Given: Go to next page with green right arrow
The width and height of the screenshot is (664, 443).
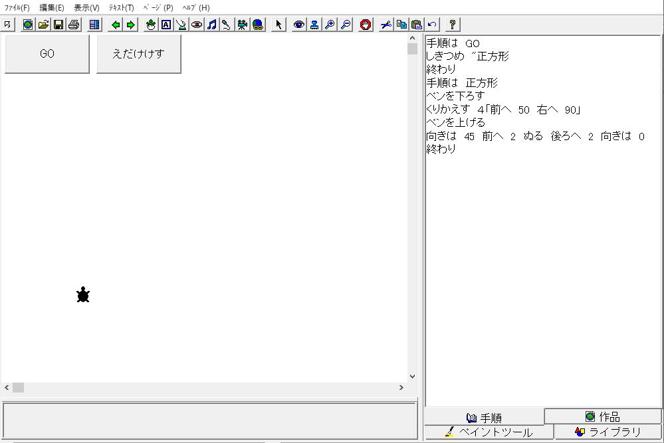Looking at the screenshot, I should click(131, 25).
